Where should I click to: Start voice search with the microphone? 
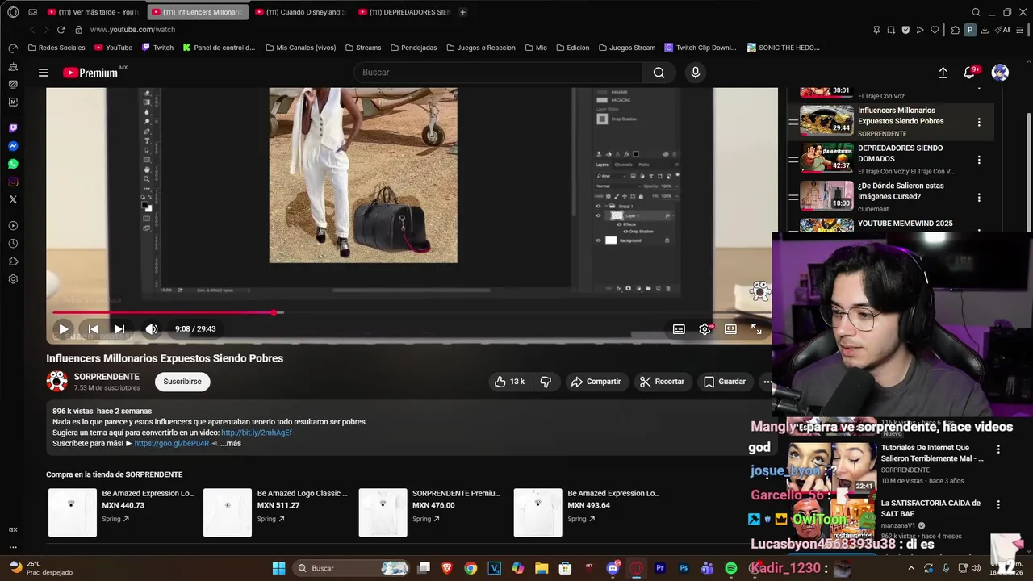[696, 73]
